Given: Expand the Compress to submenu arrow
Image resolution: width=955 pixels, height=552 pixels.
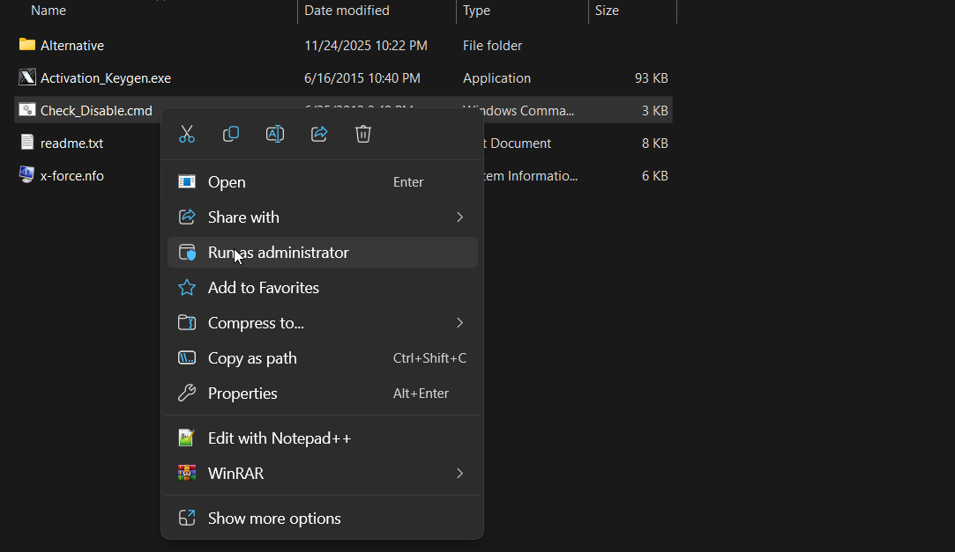Looking at the screenshot, I should [459, 323].
